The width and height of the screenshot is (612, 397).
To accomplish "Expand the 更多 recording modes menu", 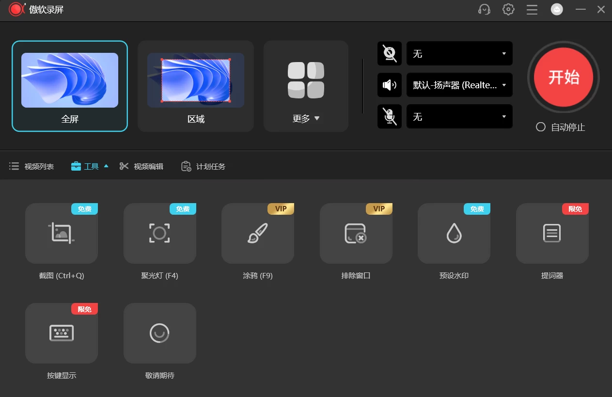I will pos(306,118).
